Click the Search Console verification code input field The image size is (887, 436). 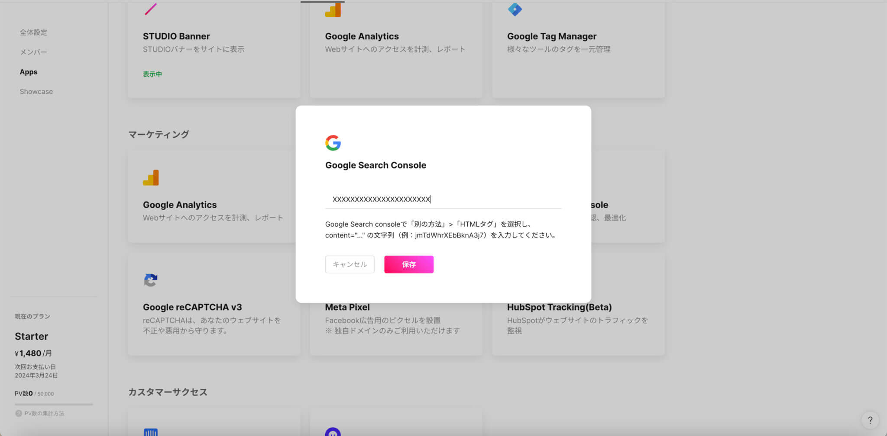[443, 199]
